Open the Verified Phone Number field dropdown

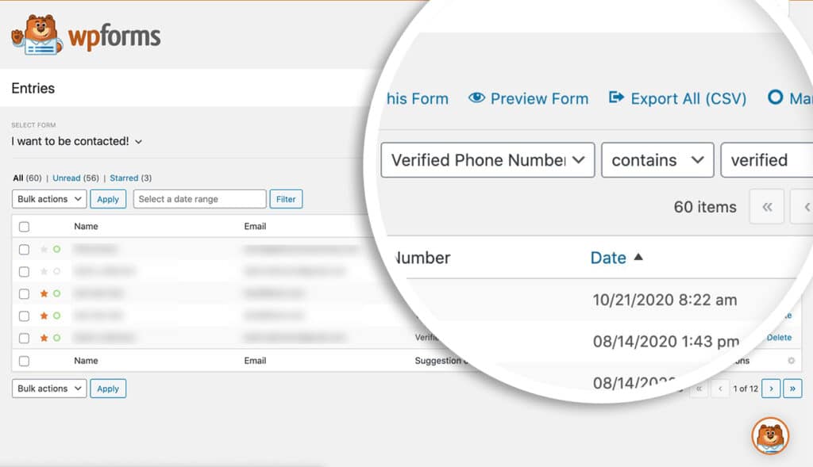pos(486,160)
